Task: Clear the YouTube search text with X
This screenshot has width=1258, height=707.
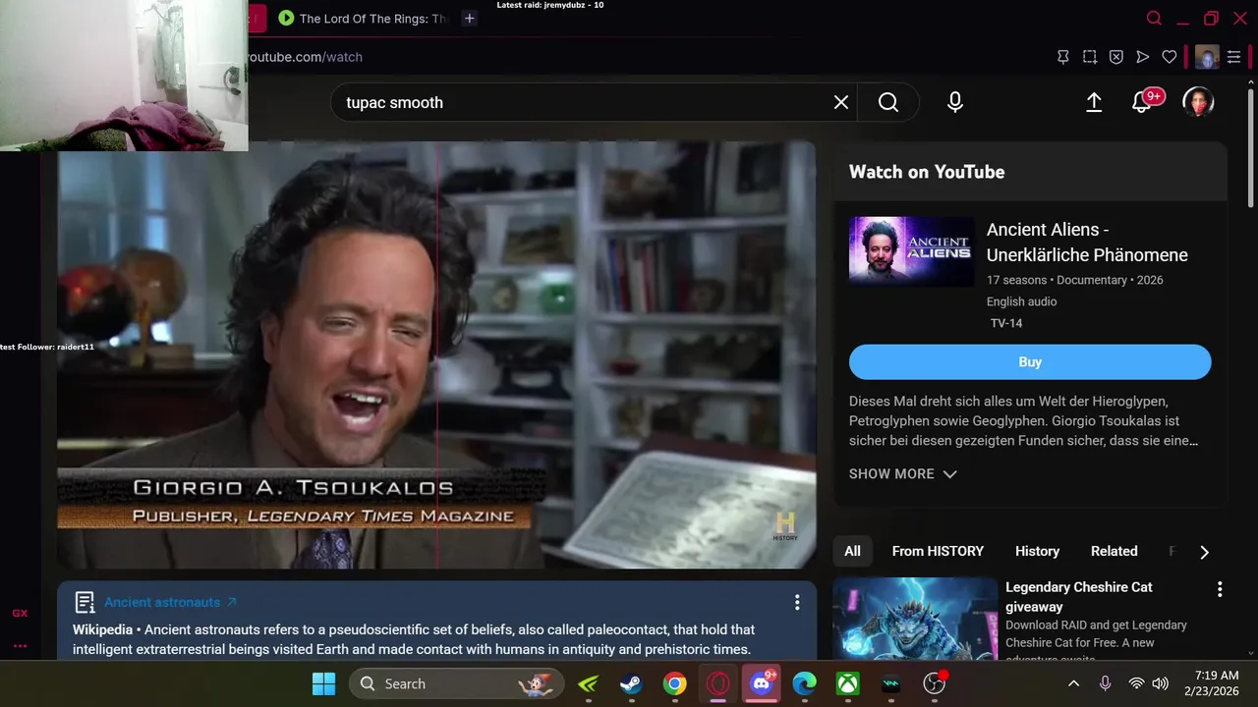Action: point(841,102)
